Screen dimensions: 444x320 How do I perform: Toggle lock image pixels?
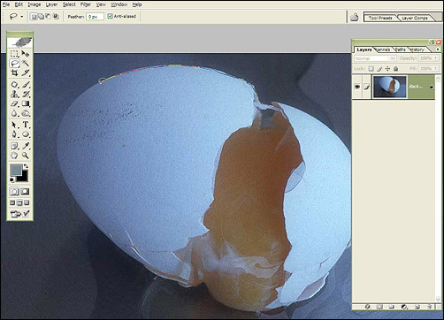379,69
